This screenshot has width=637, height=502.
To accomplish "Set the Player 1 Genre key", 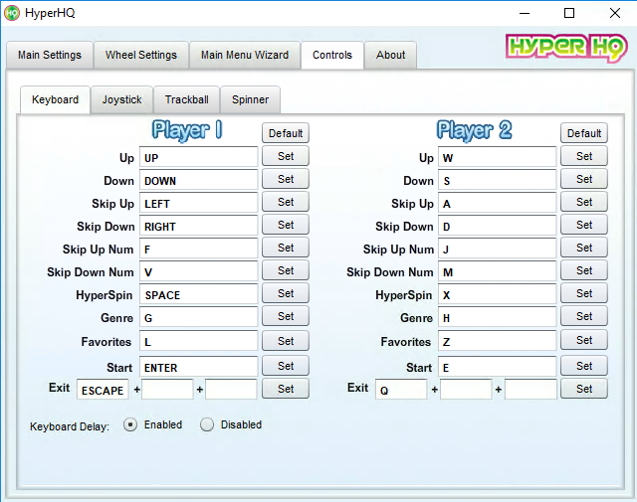I will pyautogui.click(x=286, y=316).
